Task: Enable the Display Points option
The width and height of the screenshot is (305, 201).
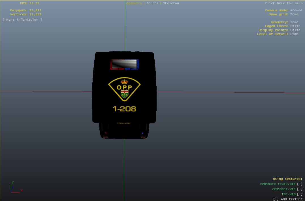Action: point(295,30)
